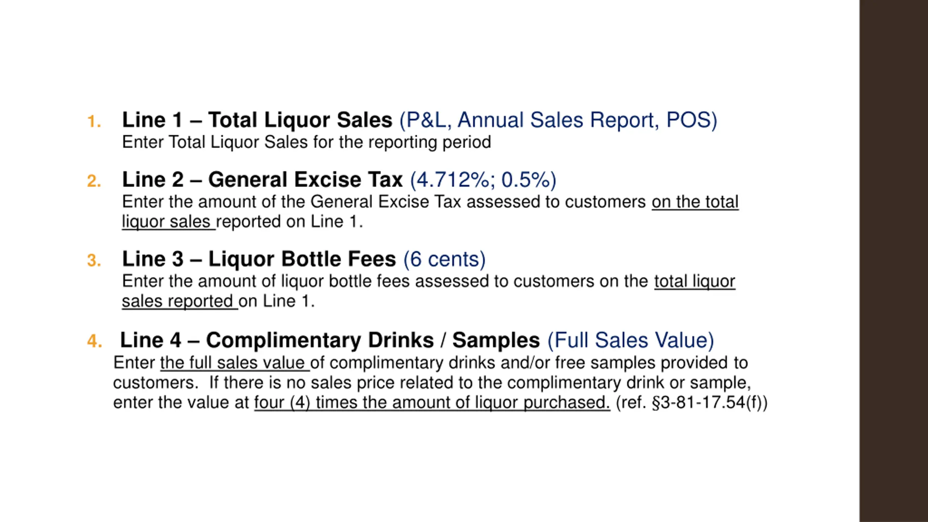
Task: Click the 'Line 2 – General Excise Tax' heading
Action: point(262,179)
